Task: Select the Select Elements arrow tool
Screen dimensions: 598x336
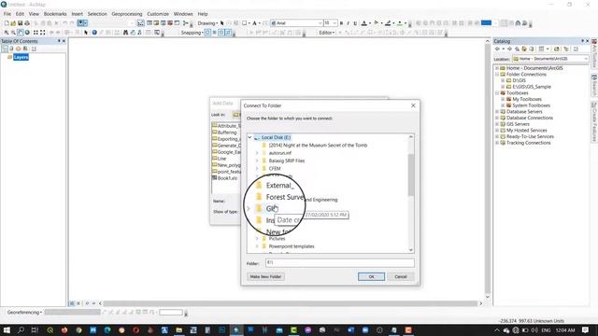Action: click(x=86, y=33)
